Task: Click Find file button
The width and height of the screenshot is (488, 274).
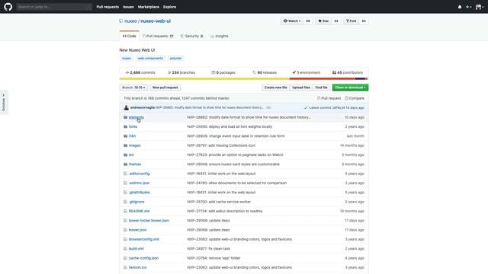Action: [x=321, y=88]
